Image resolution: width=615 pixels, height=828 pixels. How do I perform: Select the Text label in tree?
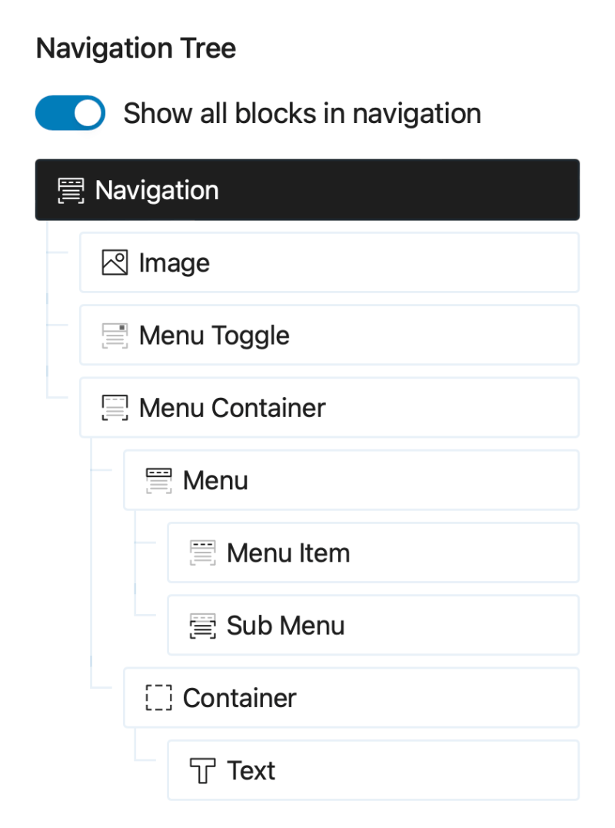coord(251,770)
